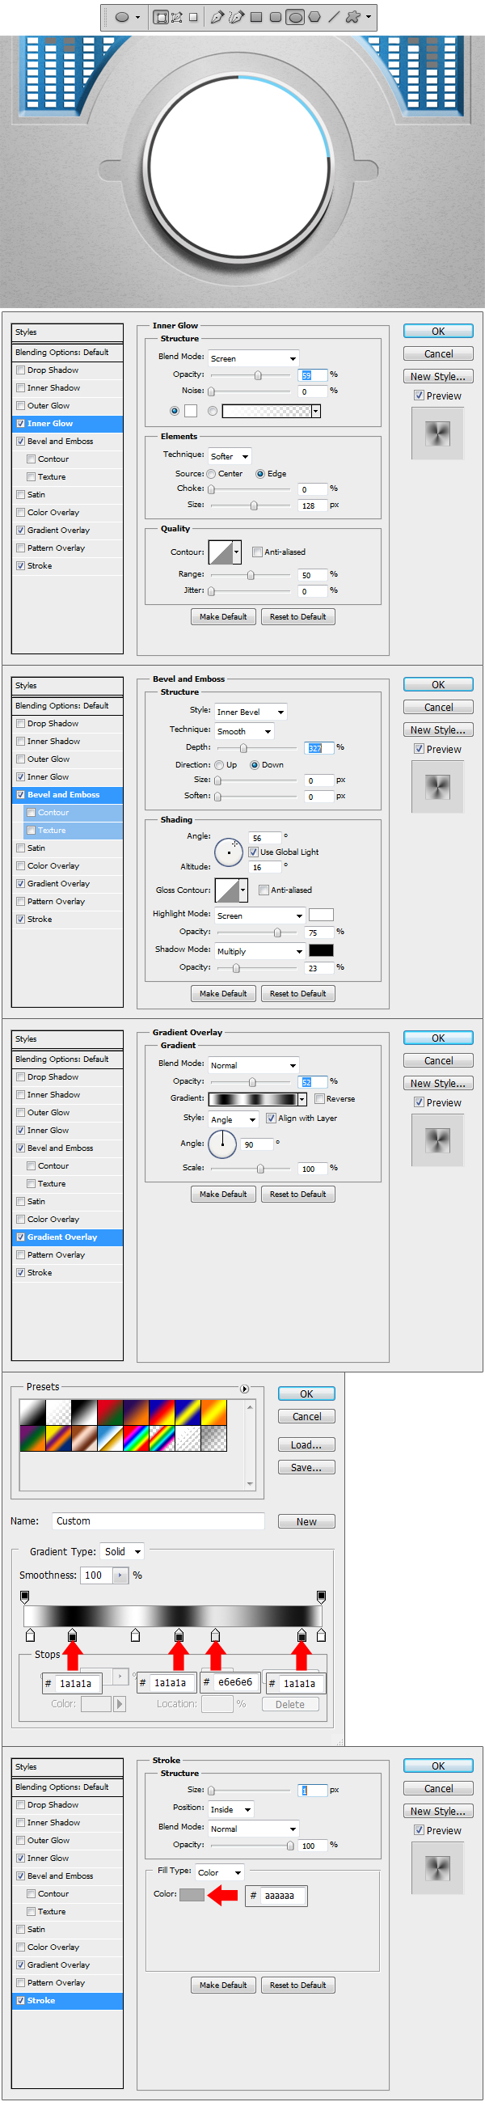Select Satin in the Inner Glow dialog styles list

click(x=36, y=495)
